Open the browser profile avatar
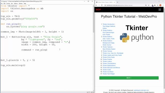 160,5
